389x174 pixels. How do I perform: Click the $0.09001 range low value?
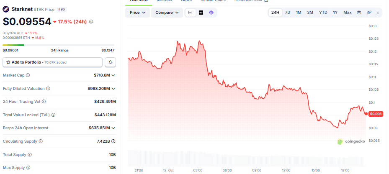[10, 50]
